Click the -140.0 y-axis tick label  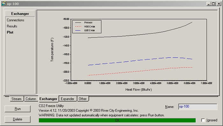coord(66,46)
